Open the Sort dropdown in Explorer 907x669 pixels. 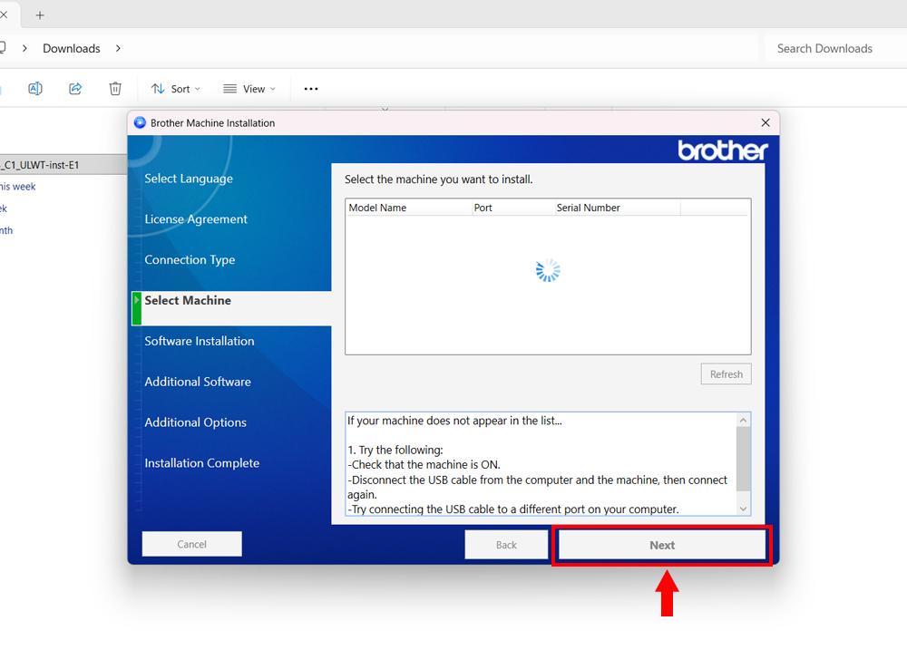(x=176, y=89)
